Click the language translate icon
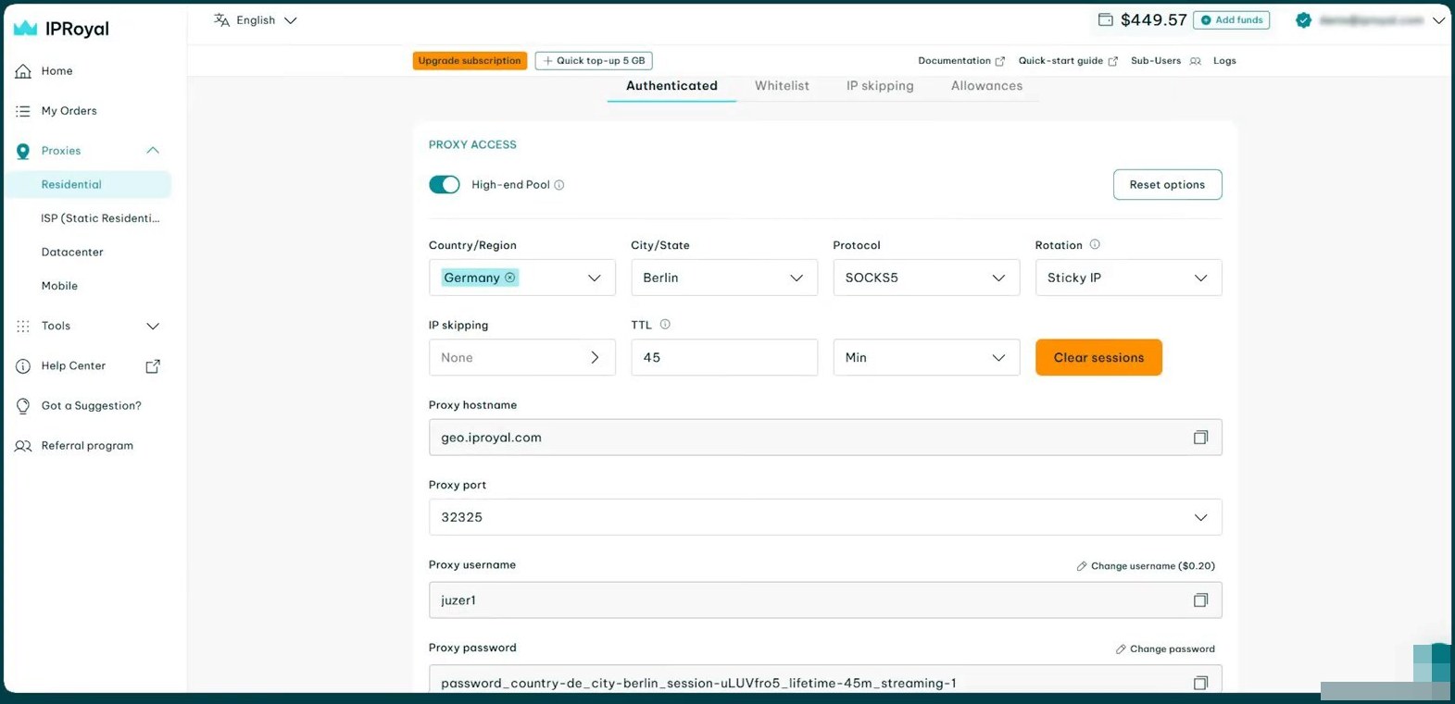This screenshot has width=1455, height=704. pyautogui.click(x=221, y=19)
